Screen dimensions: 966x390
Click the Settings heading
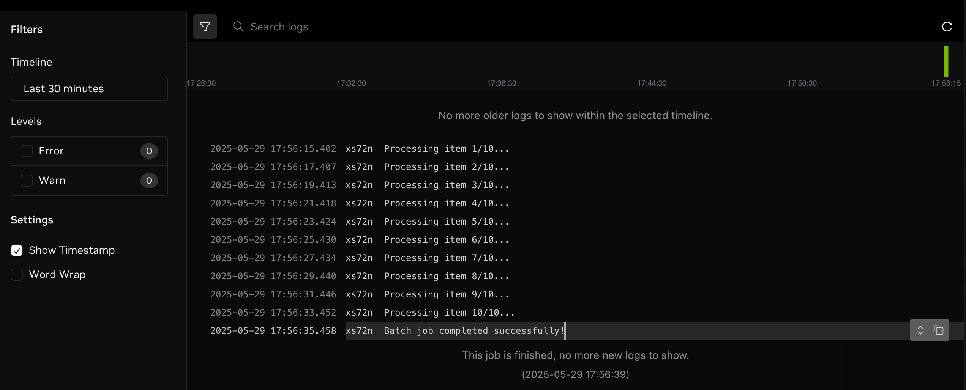click(x=32, y=220)
